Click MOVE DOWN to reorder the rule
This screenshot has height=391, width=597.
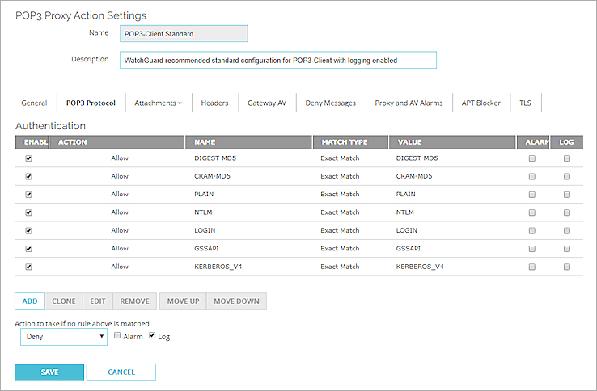point(236,301)
